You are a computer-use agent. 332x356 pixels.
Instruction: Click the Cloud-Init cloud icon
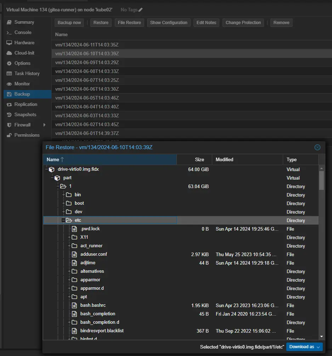pos(9,53)
